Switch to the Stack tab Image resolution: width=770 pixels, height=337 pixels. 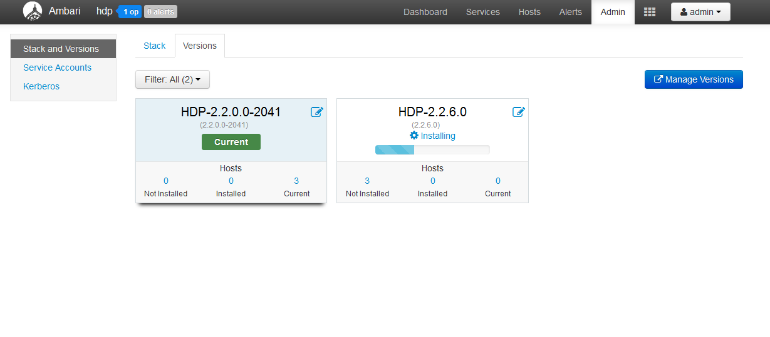[155, 46]
